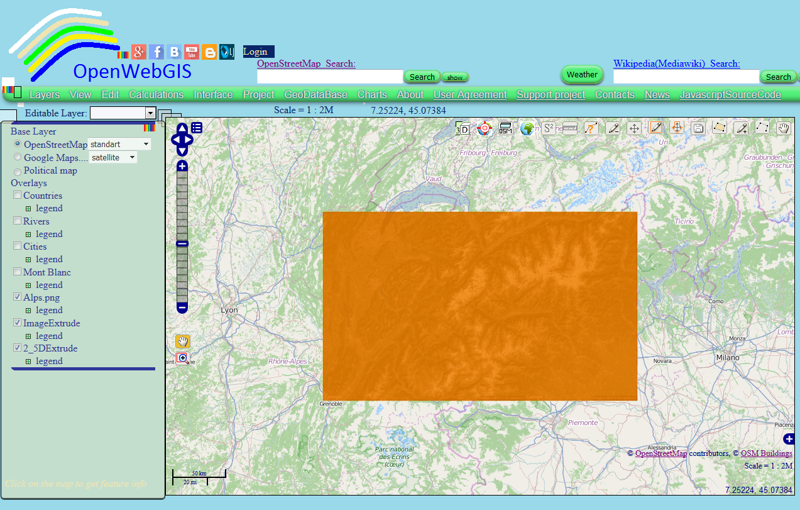
Task: Uncheck the 2_5DExtrude layer checkbox
Action: (x=18, y=348)
